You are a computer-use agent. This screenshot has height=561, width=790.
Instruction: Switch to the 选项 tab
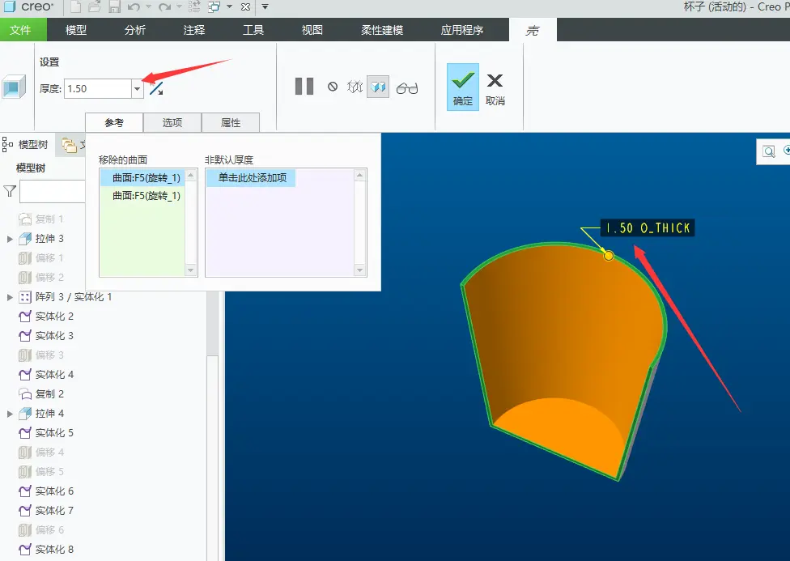tap(172, 122)
